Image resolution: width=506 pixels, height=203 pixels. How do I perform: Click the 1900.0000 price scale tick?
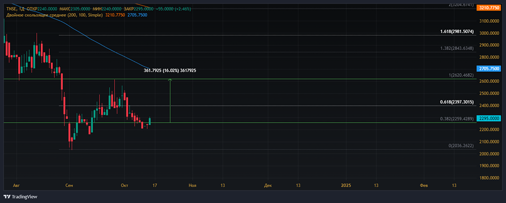[x=489, y=166]
